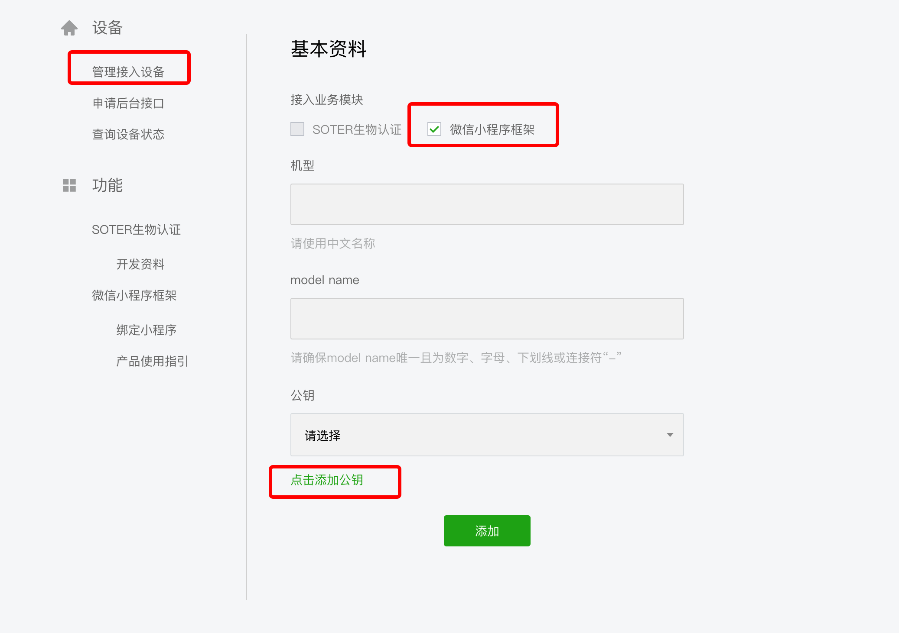The image size is (899, 633).
Task: Click the 点击添加公钥 link
Action: pos(327,480)
